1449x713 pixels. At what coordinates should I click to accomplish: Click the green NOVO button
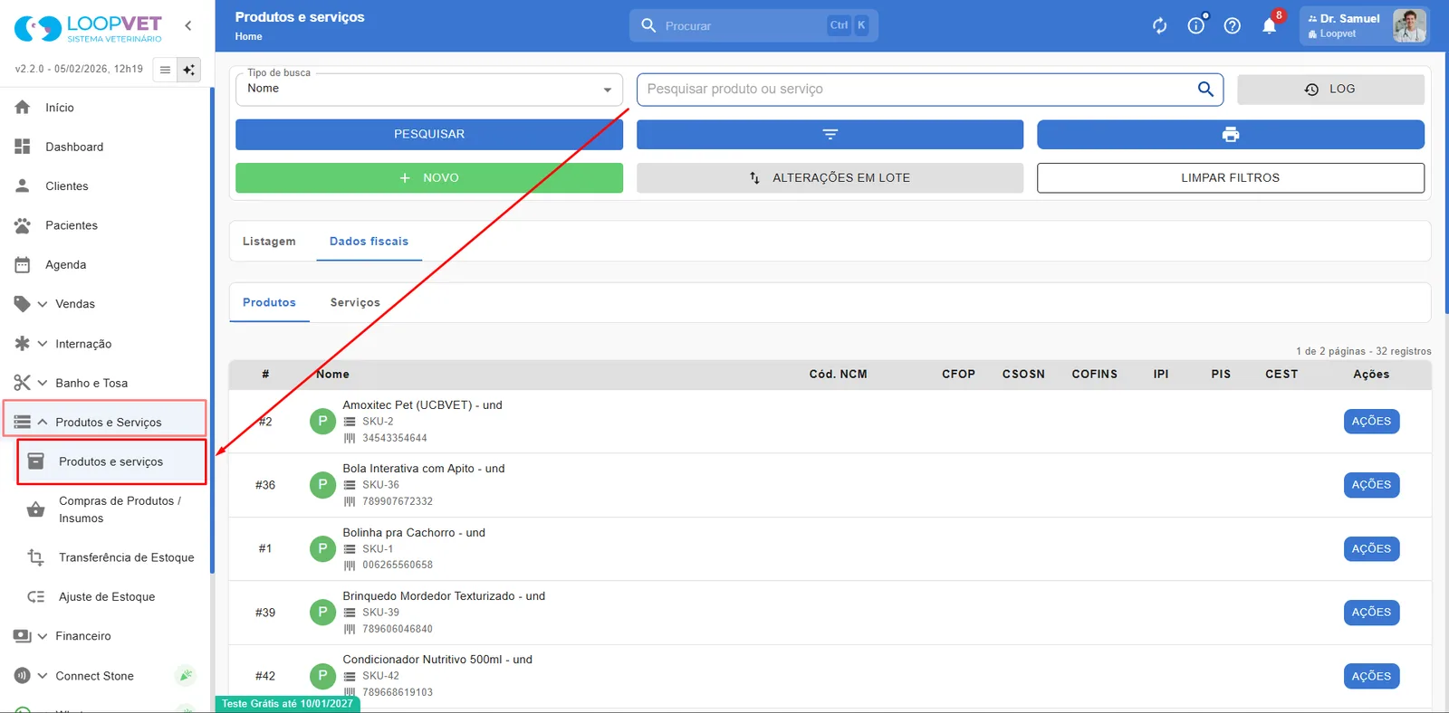tap(429, 177)
